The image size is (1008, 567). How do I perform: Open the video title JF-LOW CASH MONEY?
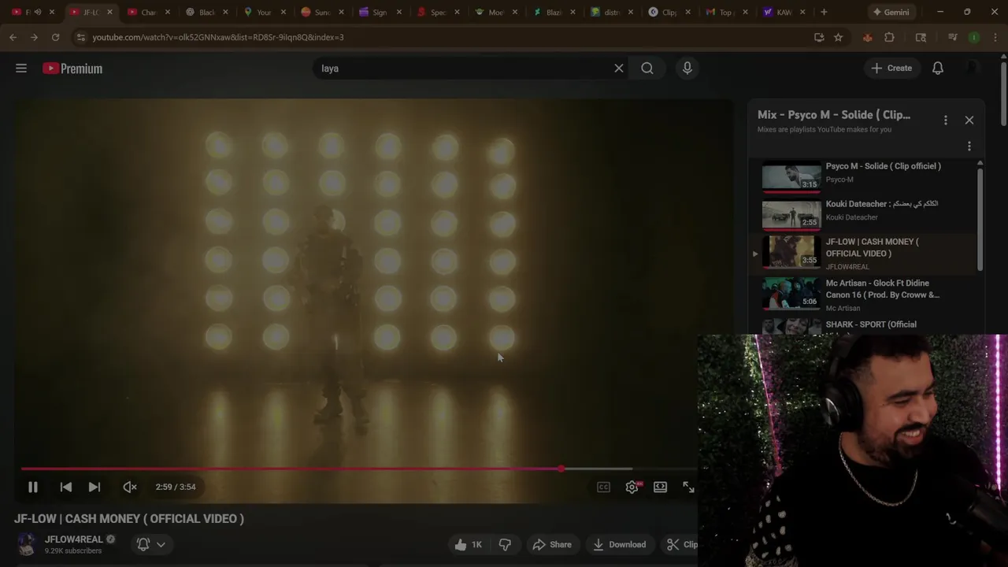pos(129,519)
